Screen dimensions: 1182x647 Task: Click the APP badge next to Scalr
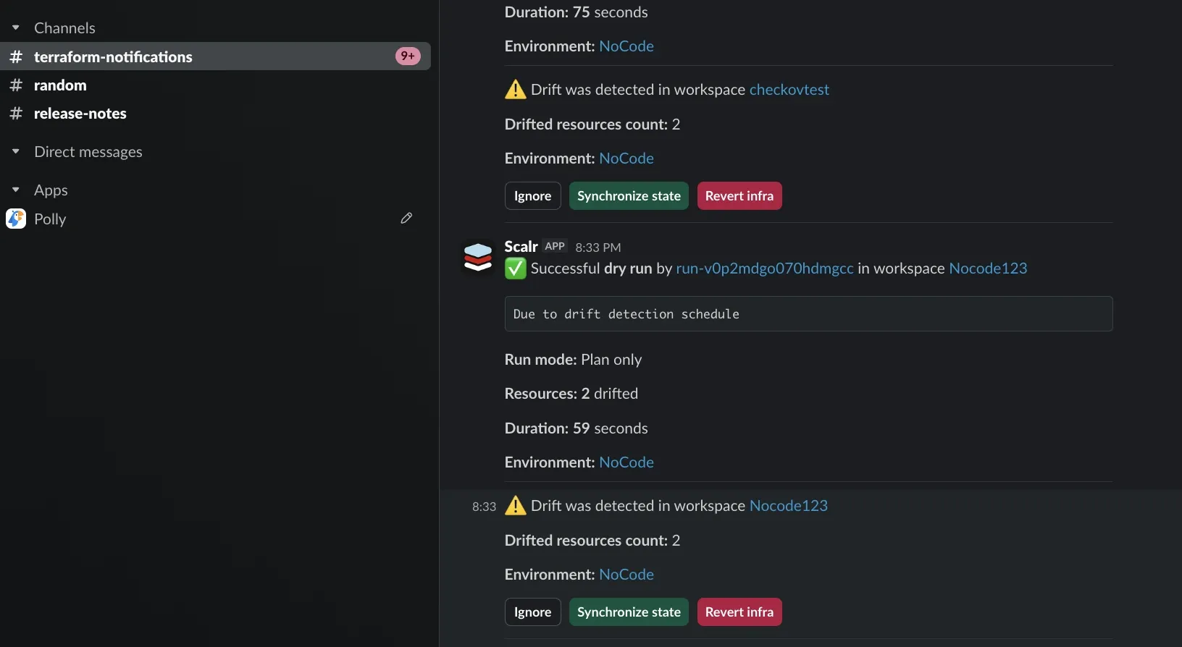(x=555, y=246)
